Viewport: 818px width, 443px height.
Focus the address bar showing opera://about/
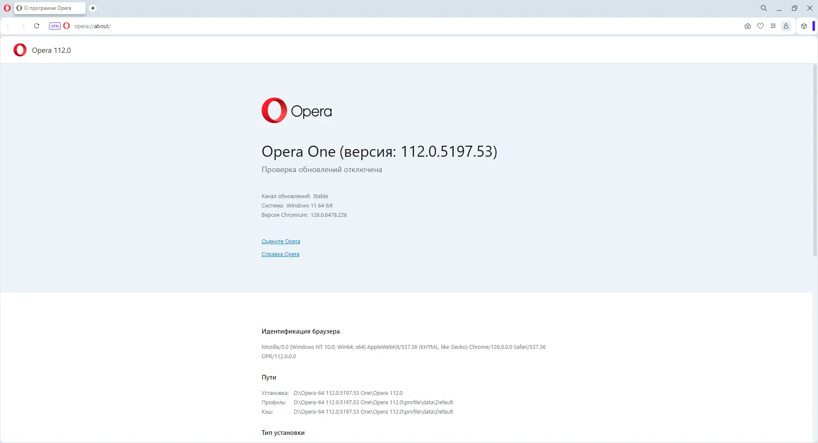coord(92,26)
